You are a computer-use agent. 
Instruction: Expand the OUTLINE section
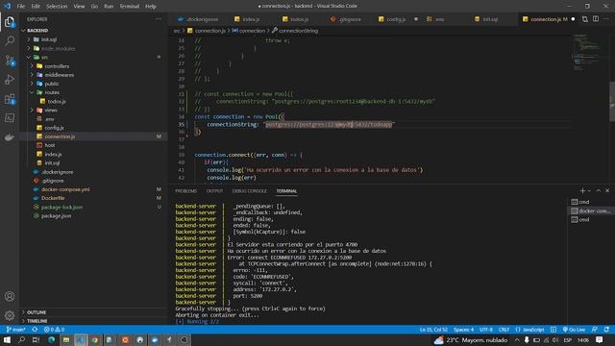(x=37, y=312)
